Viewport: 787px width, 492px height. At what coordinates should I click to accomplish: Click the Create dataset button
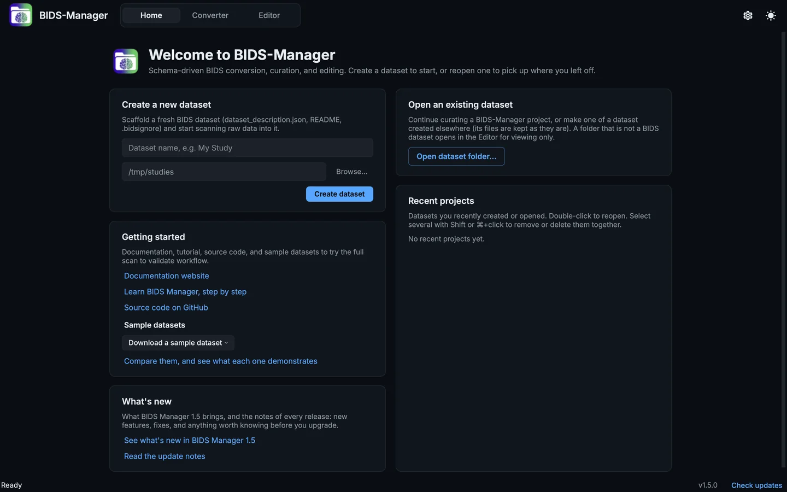pos(339,194)
